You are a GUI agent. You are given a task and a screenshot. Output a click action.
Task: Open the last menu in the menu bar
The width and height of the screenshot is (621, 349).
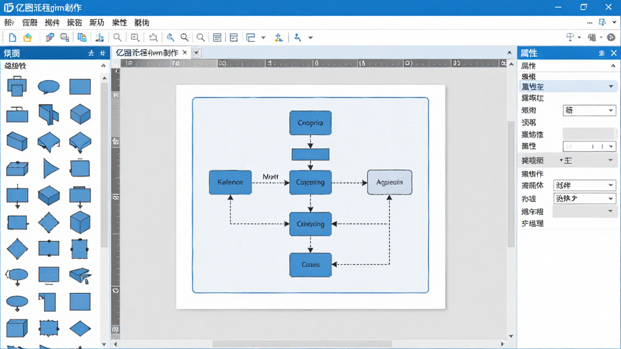coord(142,22)
